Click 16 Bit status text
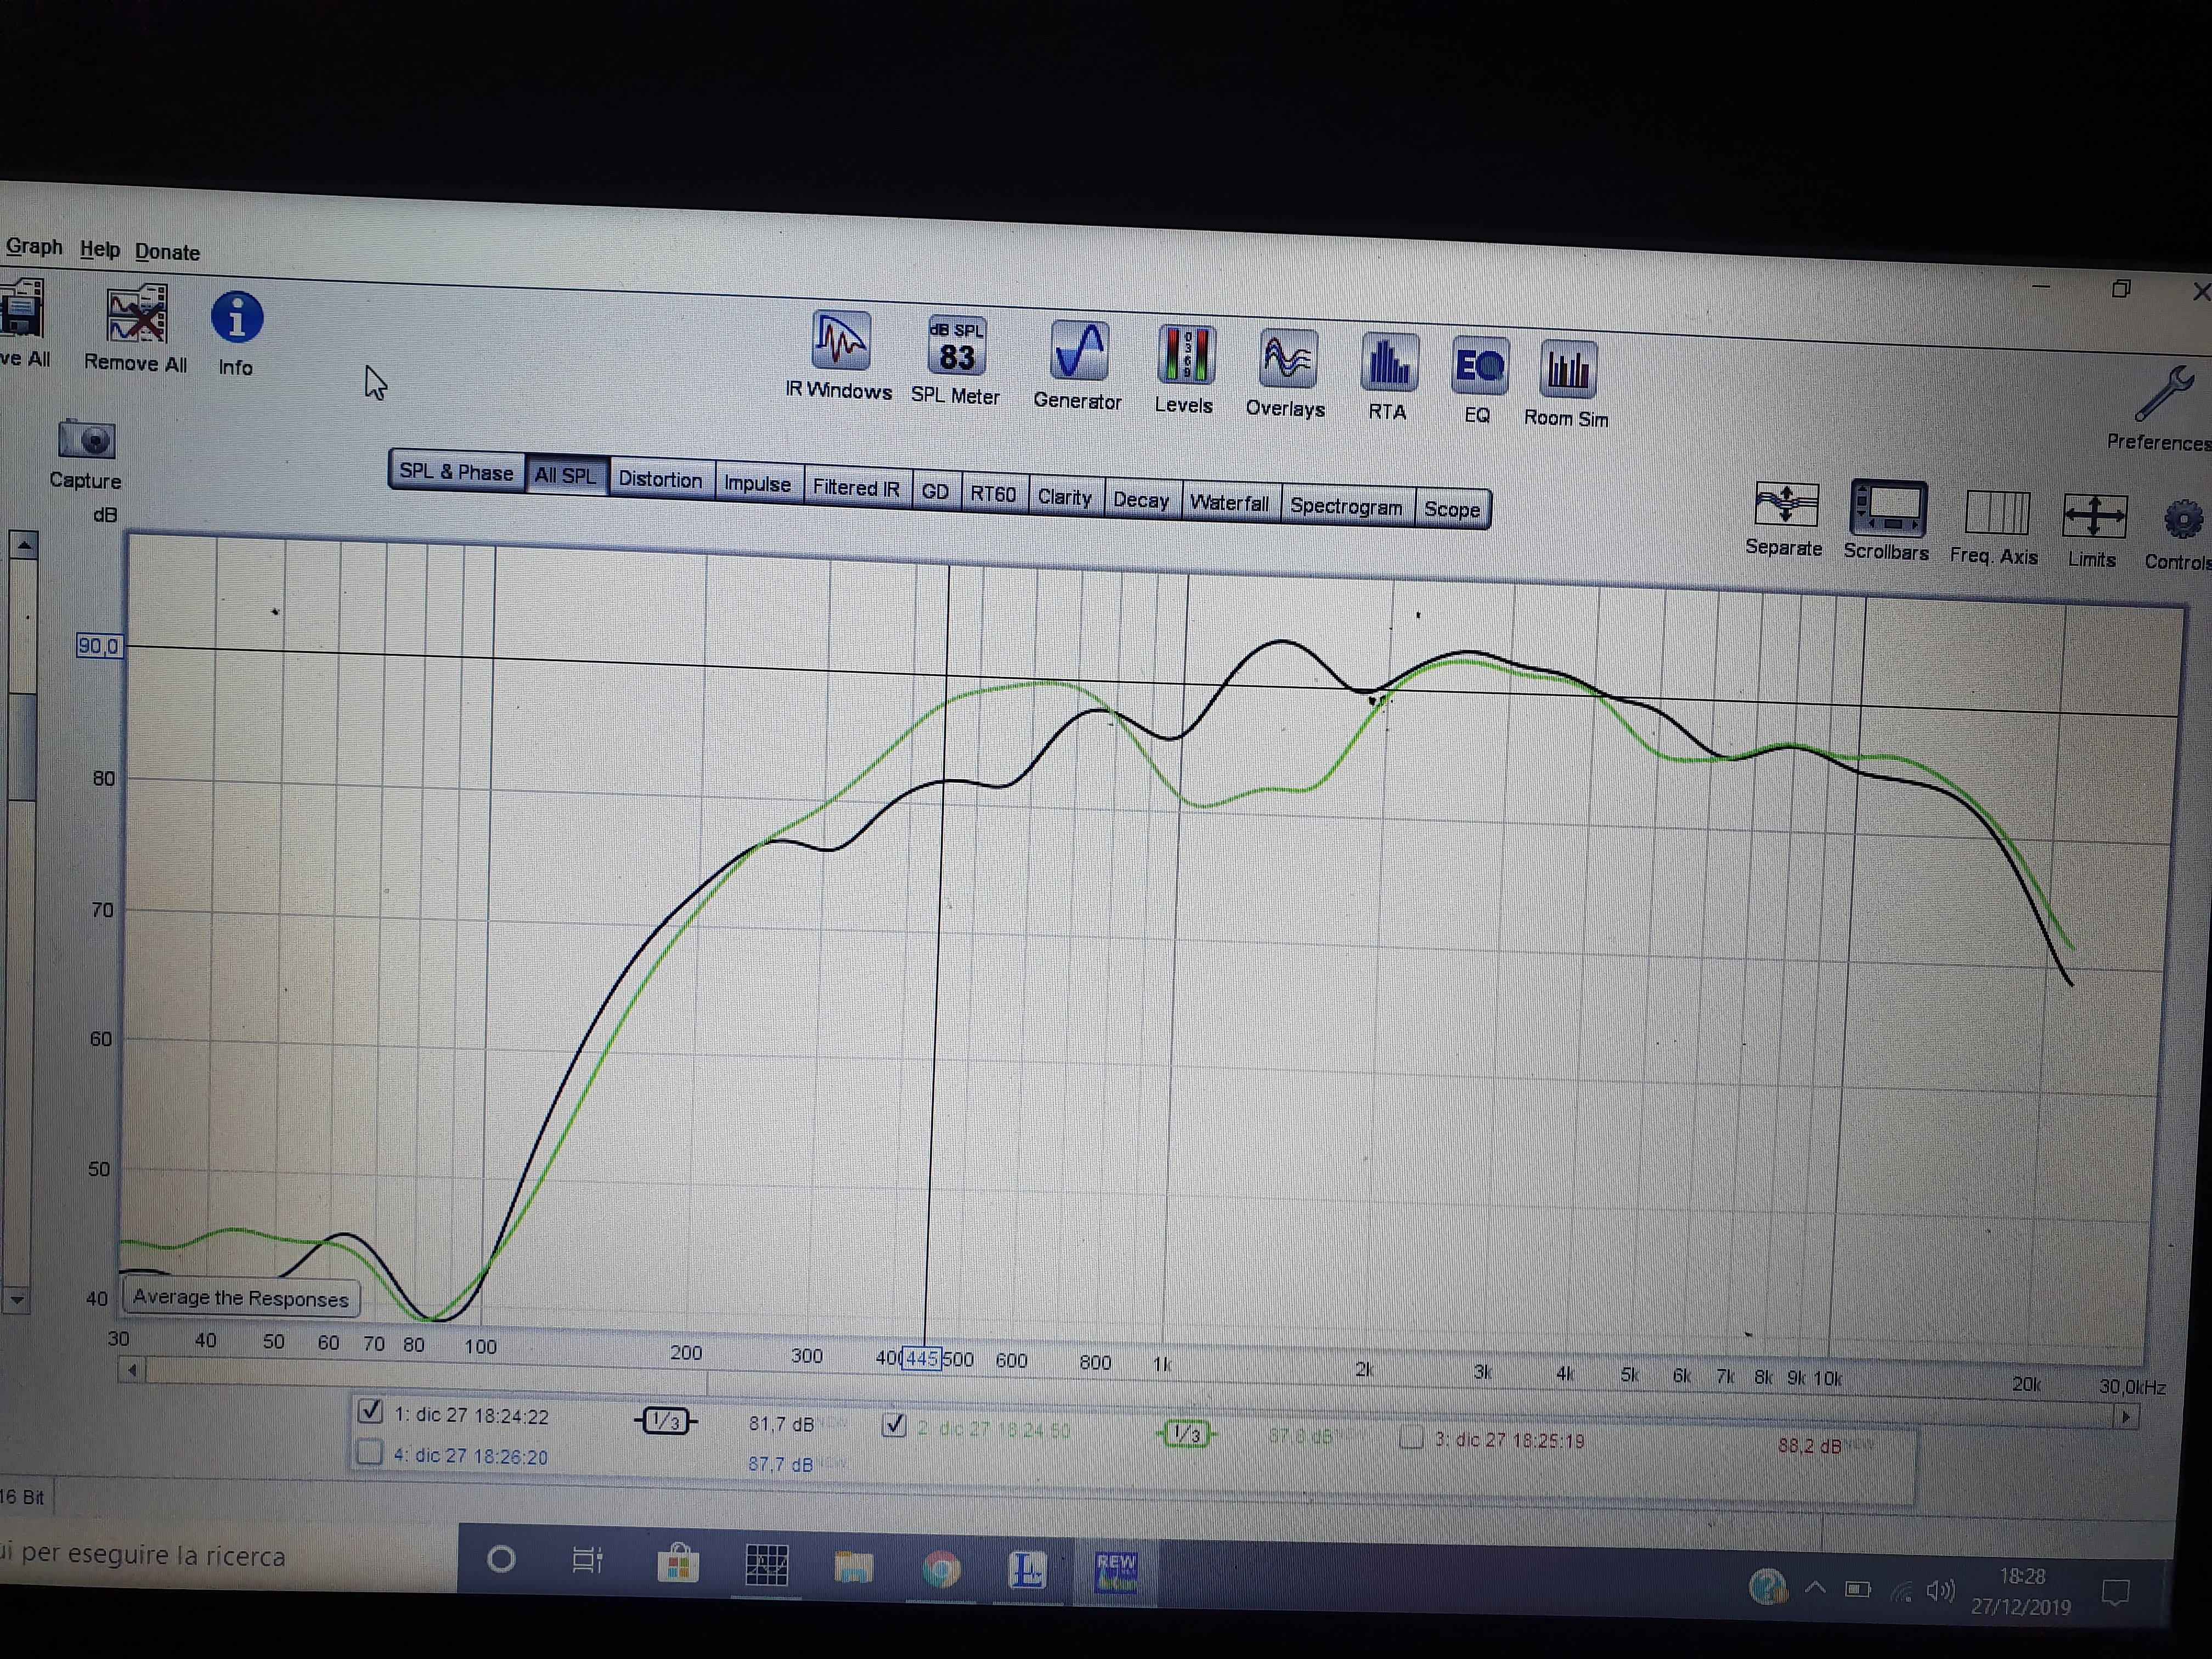Viewport: 2212px width, 1659px height. (22, 1497)
